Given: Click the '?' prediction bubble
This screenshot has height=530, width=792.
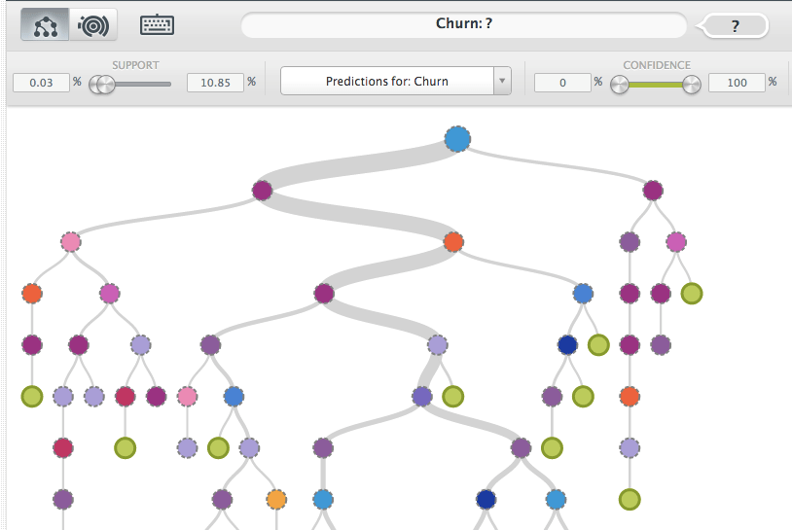Looking at the screenshot, I should [736, 25].
